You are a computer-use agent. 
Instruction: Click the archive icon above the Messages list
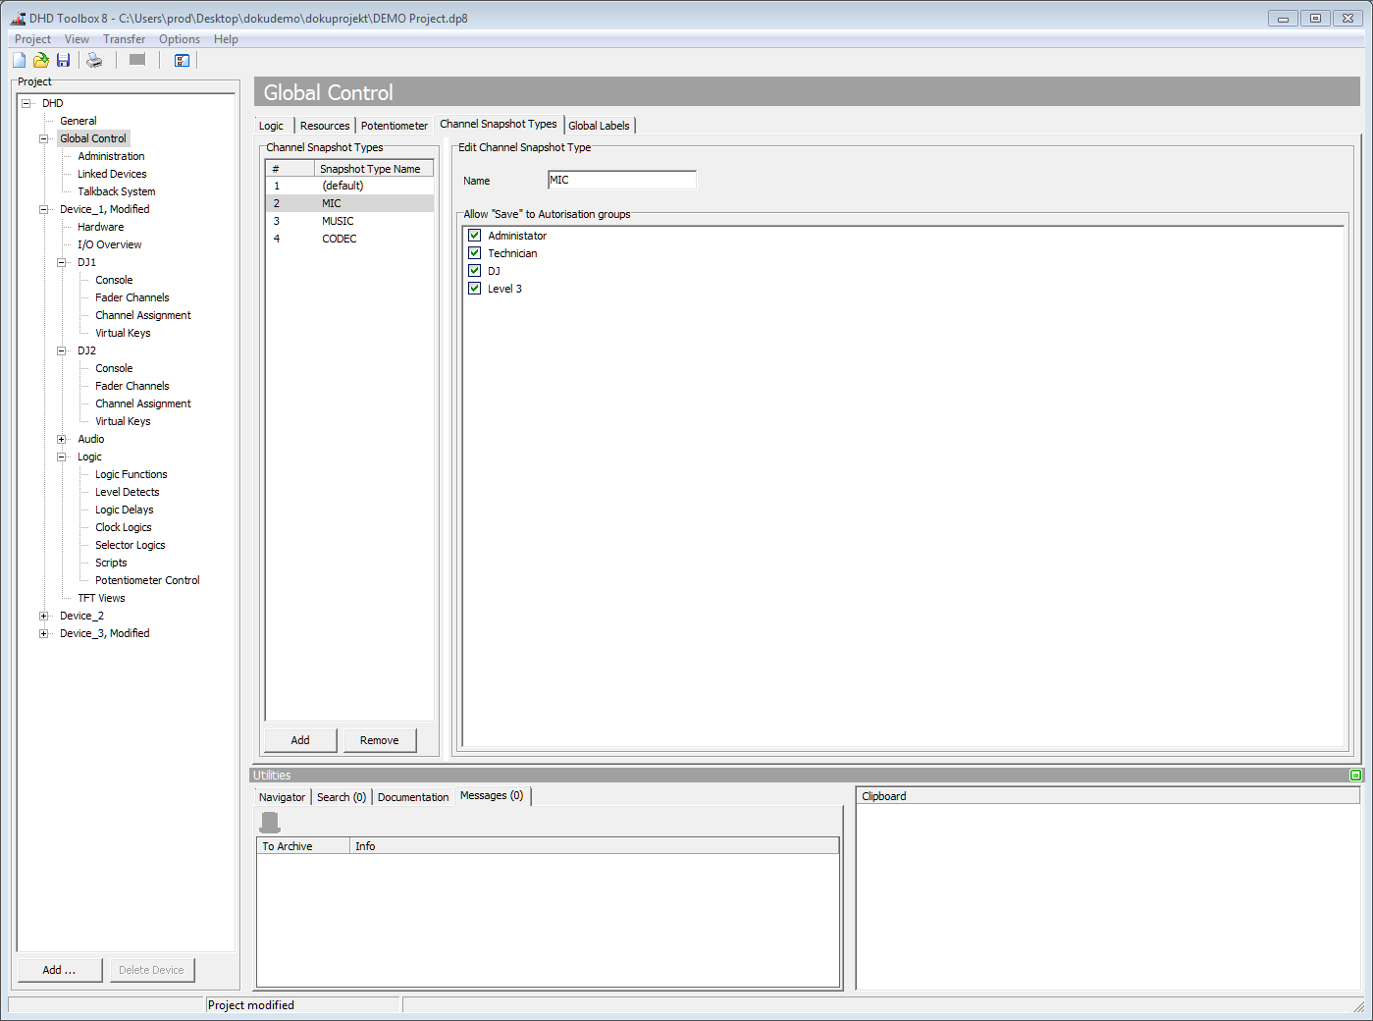(x=269, y=822)
